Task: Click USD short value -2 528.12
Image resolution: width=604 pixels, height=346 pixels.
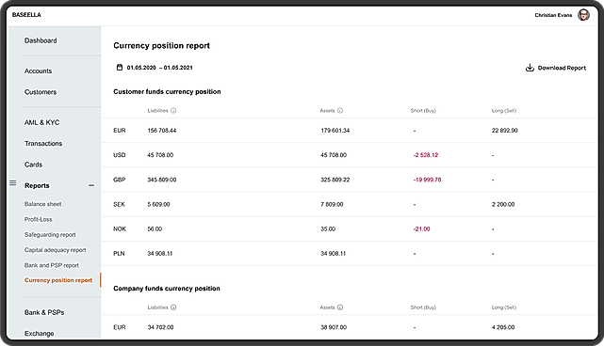Action: click(426, 155)
